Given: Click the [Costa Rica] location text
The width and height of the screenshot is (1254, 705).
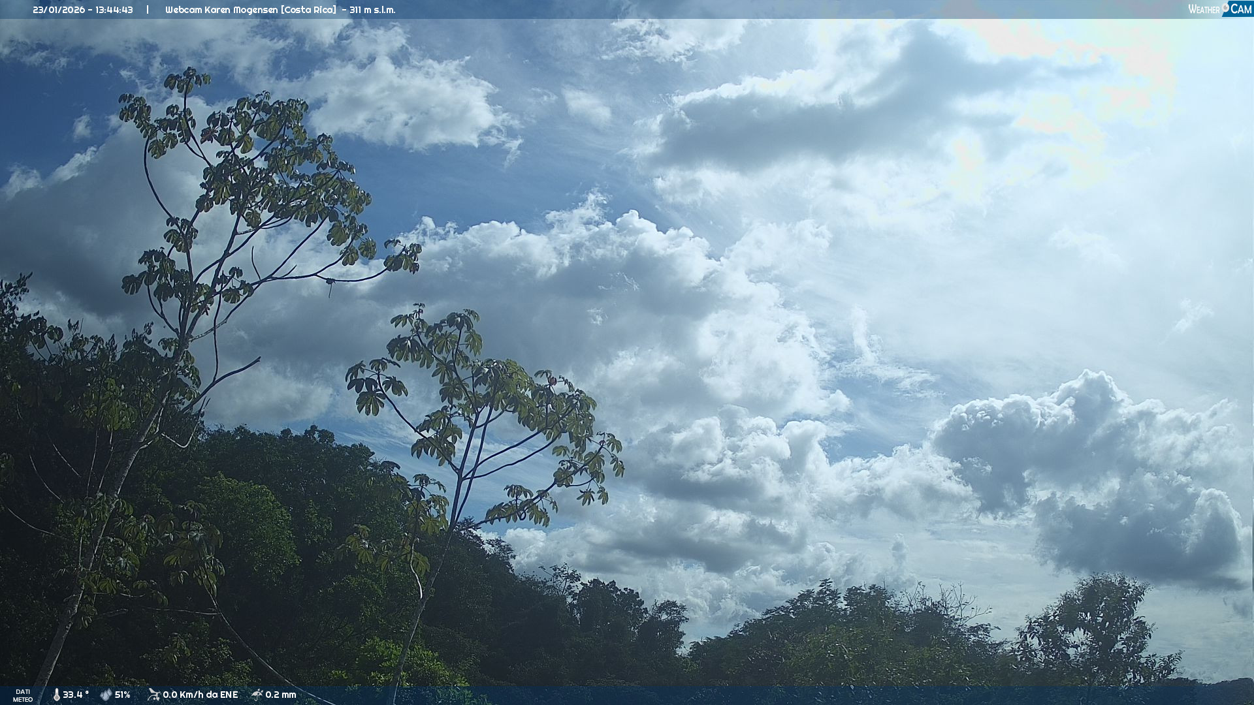Looking at the screenshot, I should coord(309,10).
